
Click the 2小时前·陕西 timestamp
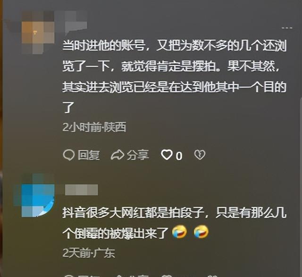point(94,127)
